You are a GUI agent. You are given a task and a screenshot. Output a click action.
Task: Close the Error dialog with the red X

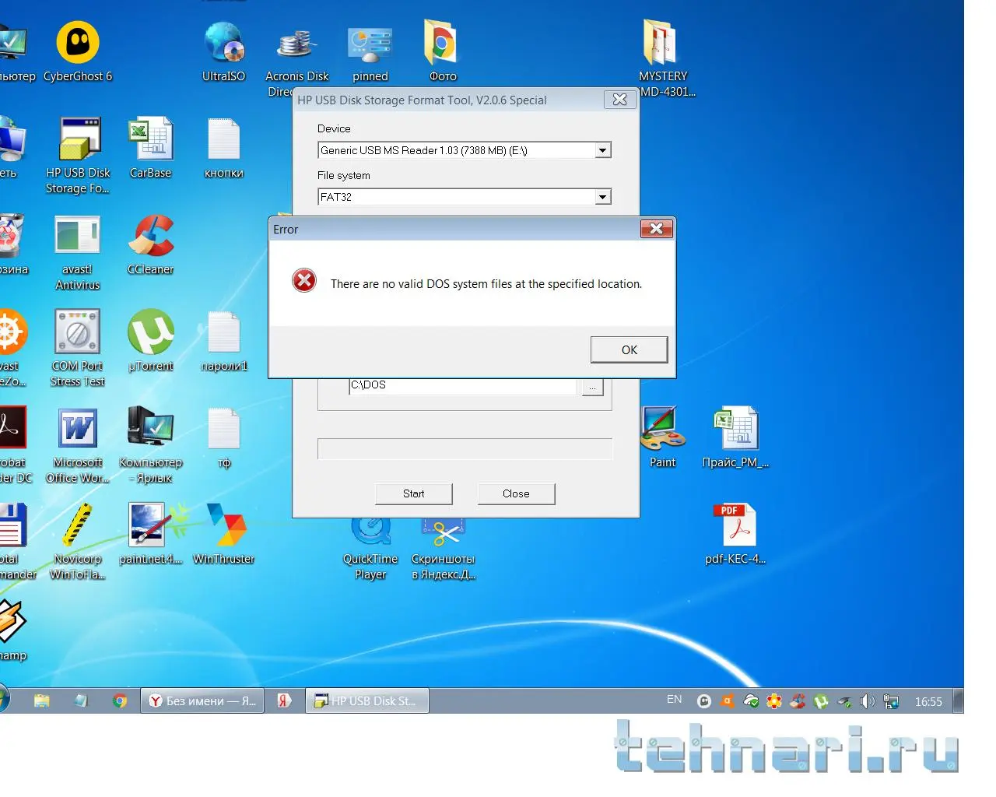click(656, 228)
